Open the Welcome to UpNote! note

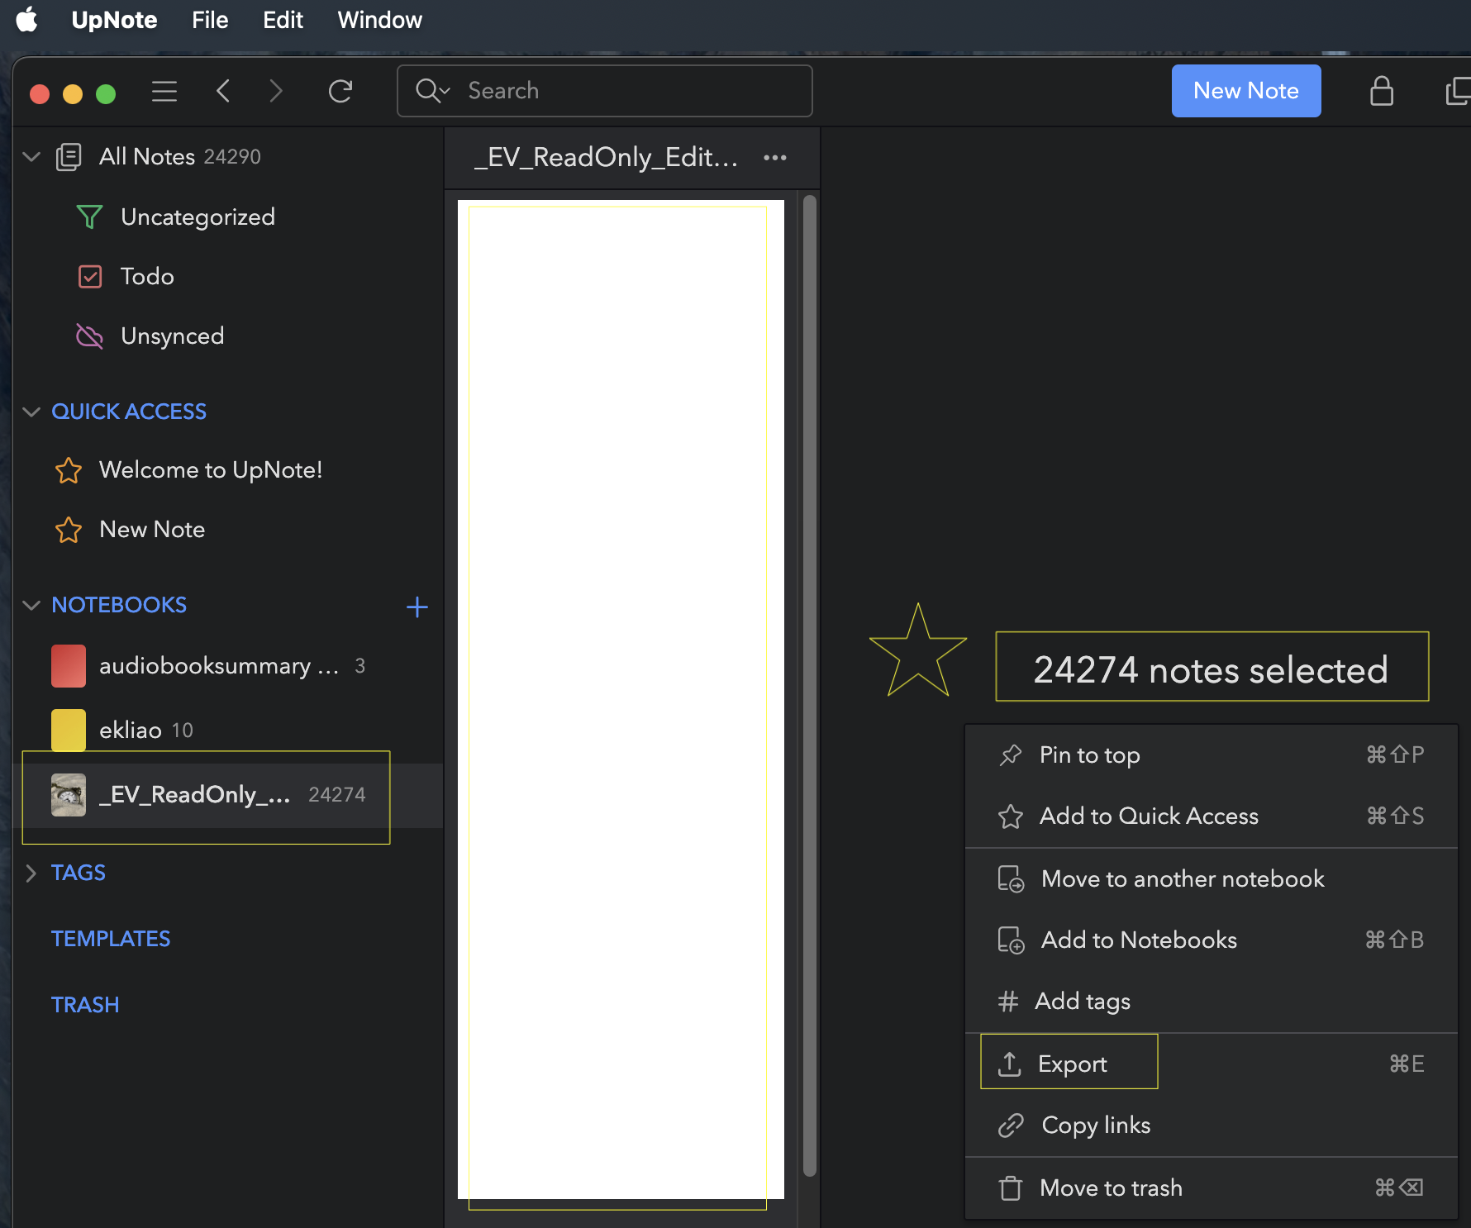[x=228, y=470]
